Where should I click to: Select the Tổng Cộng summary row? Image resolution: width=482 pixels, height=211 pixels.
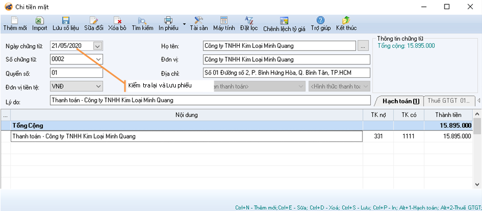pos(236,125)
